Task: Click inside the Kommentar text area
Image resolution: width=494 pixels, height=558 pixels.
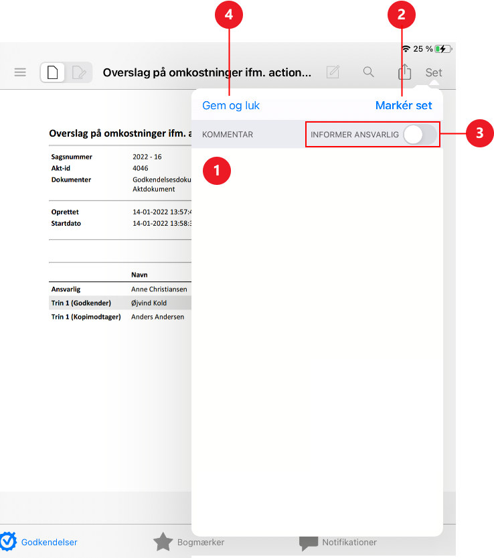Action: (x=317, y=335)
